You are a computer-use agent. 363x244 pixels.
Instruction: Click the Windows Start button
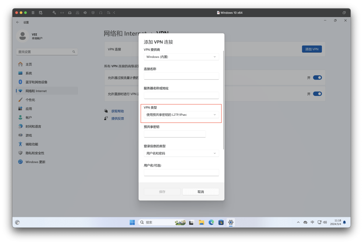[132, 222]
